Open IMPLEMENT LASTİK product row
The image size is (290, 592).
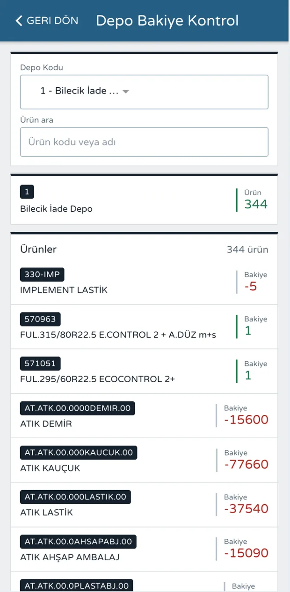click(x=144, y=282)
